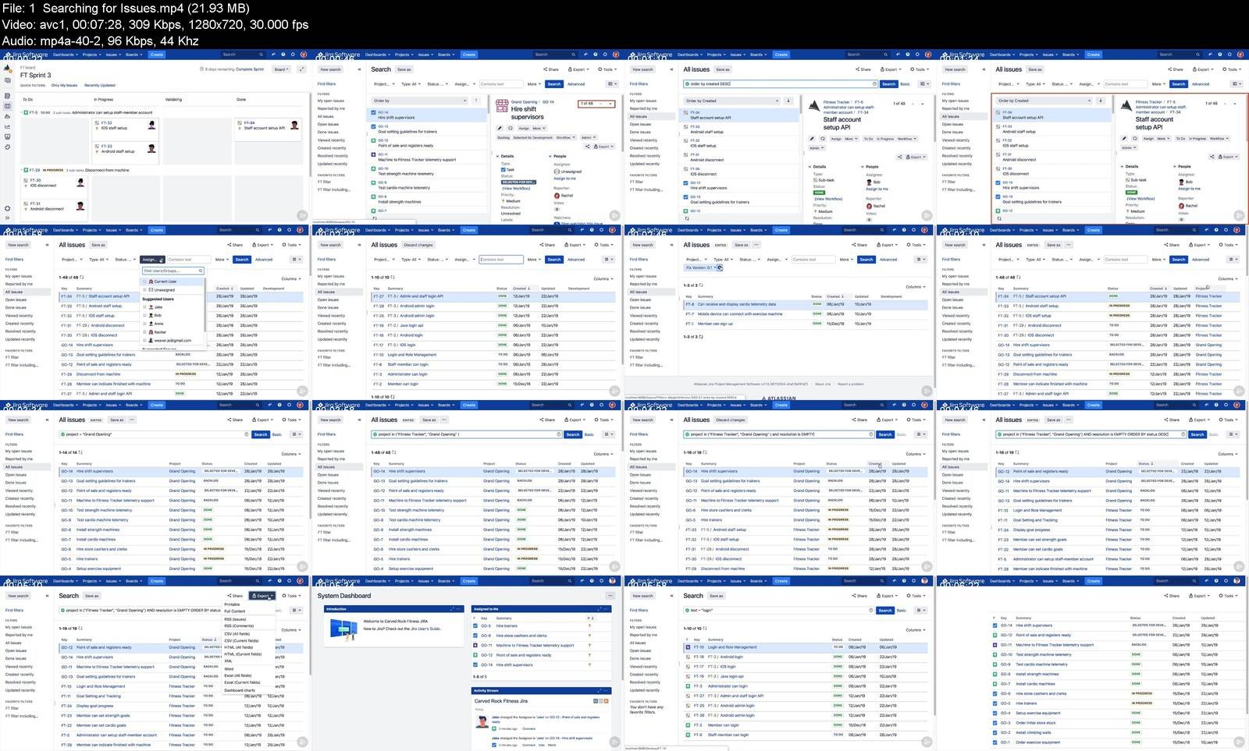
Task: Open the highlighted Export dropdown above the export menu
Action: pos(262,596)
